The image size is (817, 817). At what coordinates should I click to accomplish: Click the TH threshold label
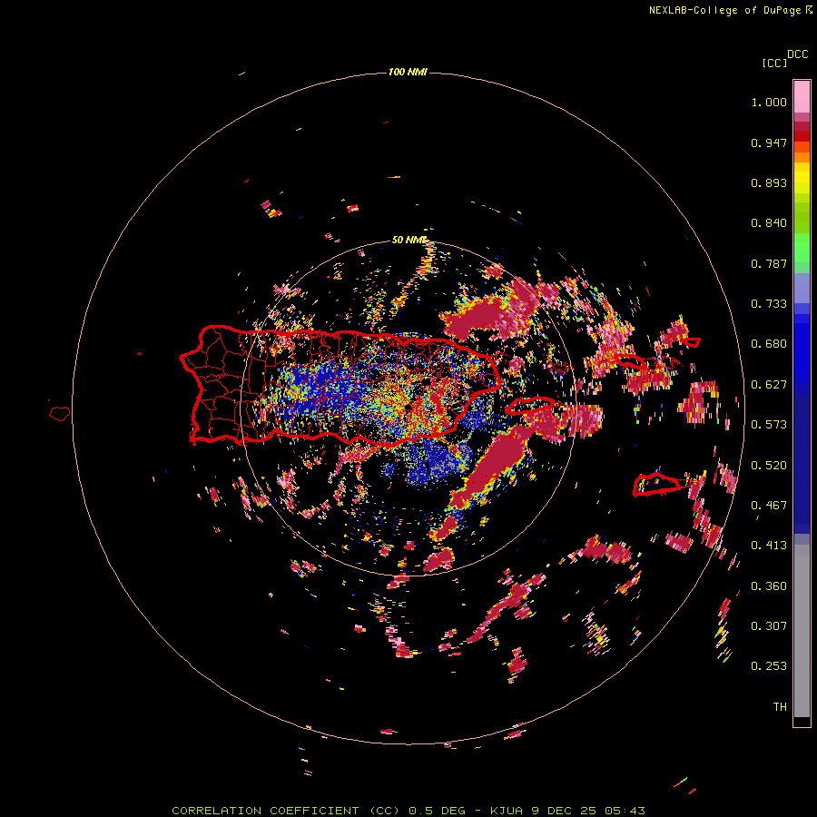pos(780,707)
